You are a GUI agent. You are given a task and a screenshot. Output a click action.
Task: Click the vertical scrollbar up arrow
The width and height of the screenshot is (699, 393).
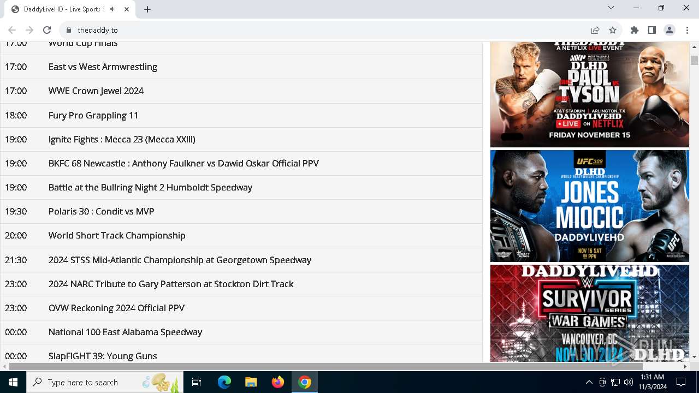[694, 46]
